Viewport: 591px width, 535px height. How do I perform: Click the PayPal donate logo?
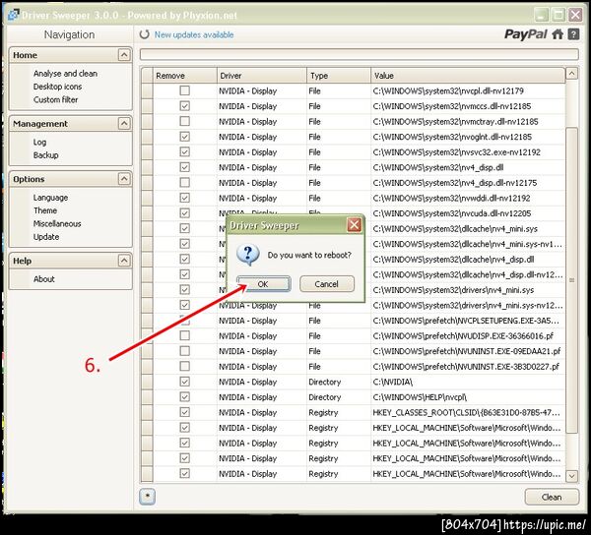[x=525, y=34]
